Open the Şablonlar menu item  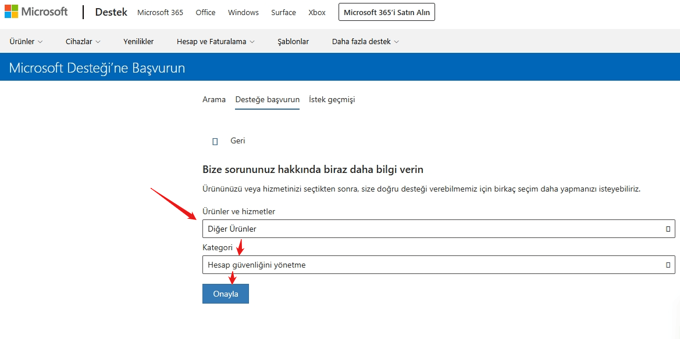coord(293,42)
